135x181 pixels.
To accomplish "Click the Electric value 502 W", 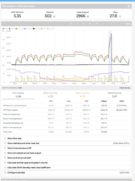I will (50, 16).
